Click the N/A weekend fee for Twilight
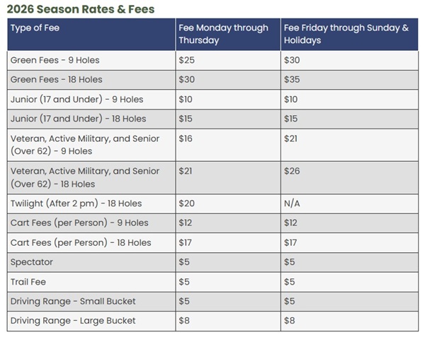 pyautogui.click(x=292, y=203)
